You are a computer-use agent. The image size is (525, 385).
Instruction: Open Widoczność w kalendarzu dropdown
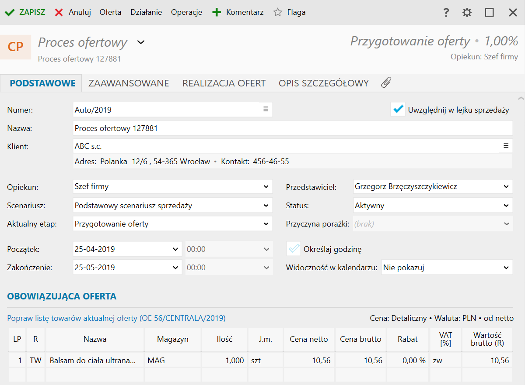pyautogui.click(x=506, y=268)
